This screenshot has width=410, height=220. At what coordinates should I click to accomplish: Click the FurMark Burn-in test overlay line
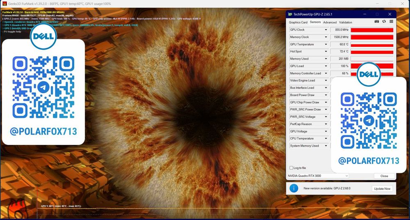[x=34, y=12]
